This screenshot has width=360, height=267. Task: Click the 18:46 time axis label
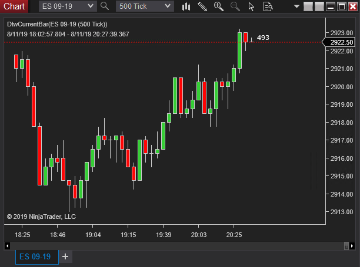click(x=58, y=235)
